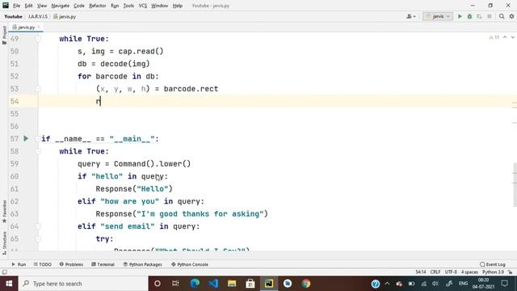517x291 pixels.
Task: Open the Refactor menu
Action: click(97, 6)
